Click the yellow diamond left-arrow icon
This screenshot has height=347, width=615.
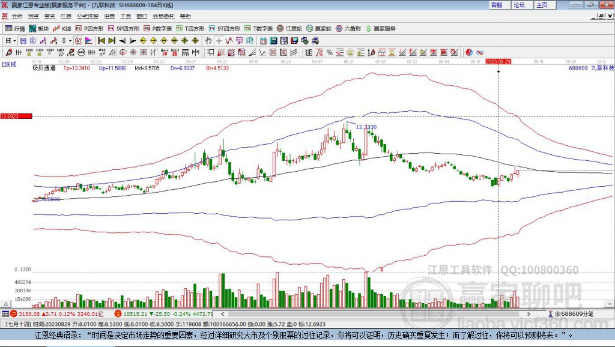[143, 41]
